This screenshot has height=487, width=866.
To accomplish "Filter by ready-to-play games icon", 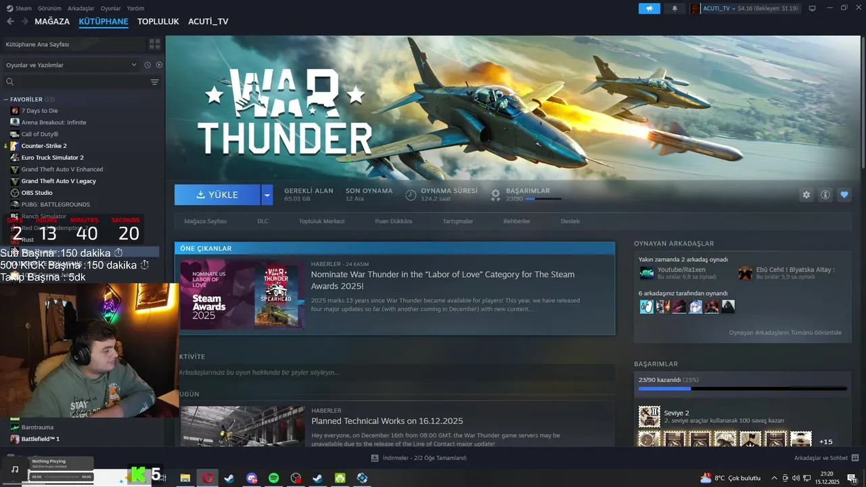I will coord(159,65).
